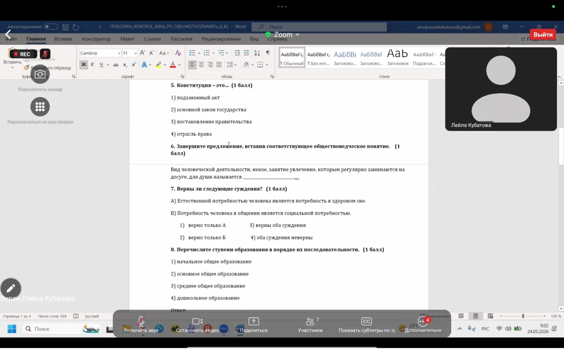The image size is (564, 352).
Task: Select the Заголовок large title style
Action: pos(398,58)
